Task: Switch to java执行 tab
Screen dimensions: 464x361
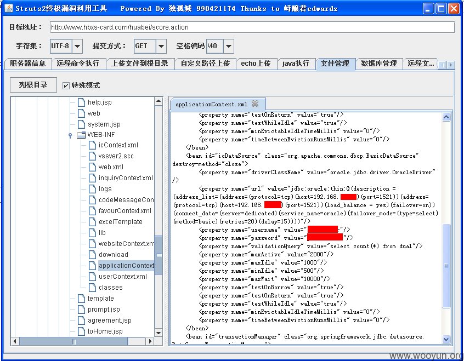Action: [x=296, y=64]
